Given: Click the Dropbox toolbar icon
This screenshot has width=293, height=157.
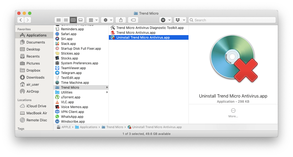Looking at the screenshot, I should (x=178, y=20).
